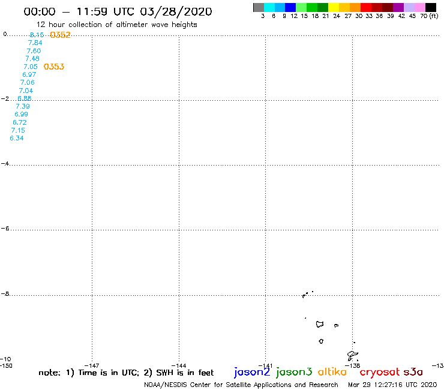Click the latitude axis label -8

(x=5, y=294)
